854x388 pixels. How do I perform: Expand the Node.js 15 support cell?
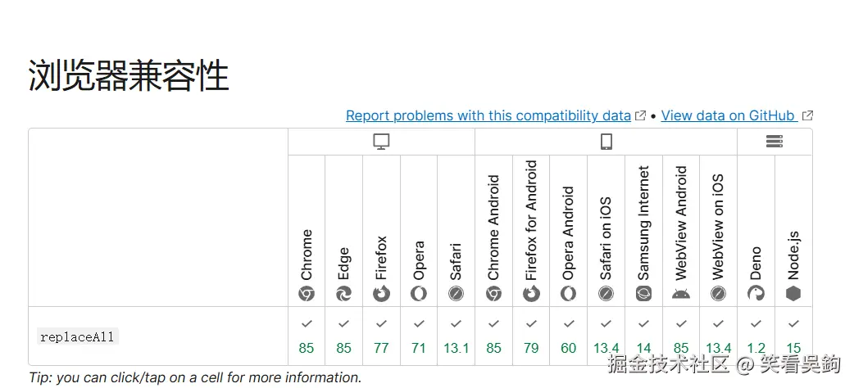[x=793, y=336]
